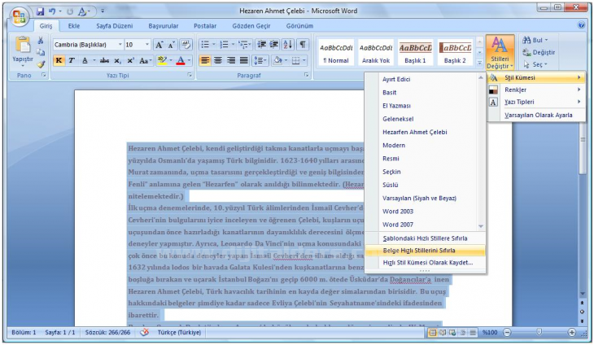This screenshot has width=594, height=345.
Task: Open the font name dropdown arrow
Action: click(120, 45)
